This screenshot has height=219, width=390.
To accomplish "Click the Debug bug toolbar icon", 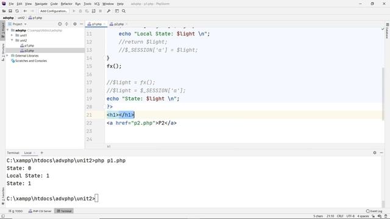I will tap(80, 11).
